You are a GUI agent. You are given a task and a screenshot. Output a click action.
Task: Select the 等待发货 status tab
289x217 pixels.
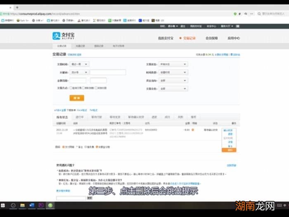115,117
